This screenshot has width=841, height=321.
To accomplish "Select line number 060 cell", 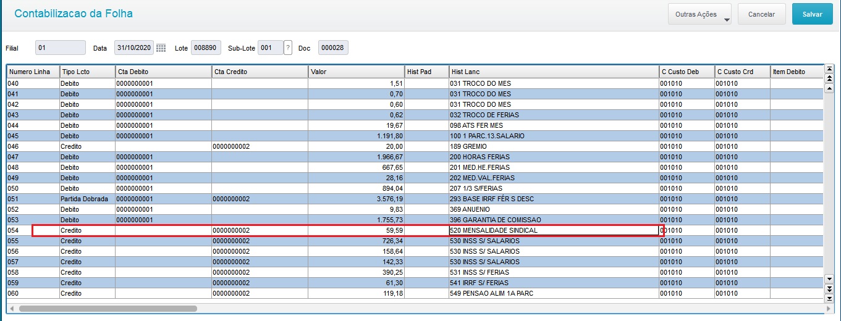I will [x=33, y=293].
